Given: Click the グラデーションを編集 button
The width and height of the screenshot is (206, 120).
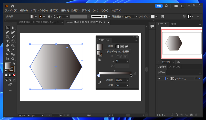Looking at the screenshot, I should (x=118, y=51).
